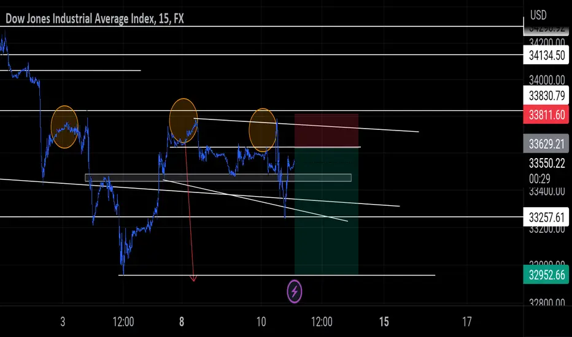Click the 33257.61 price label

click(546, 218)
